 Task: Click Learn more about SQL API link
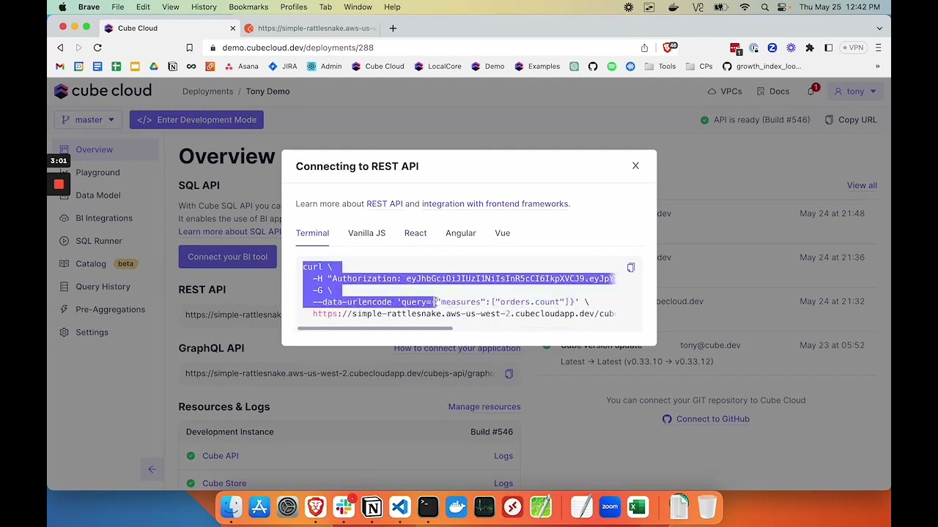pyautogui.click(x=229, y=231)
